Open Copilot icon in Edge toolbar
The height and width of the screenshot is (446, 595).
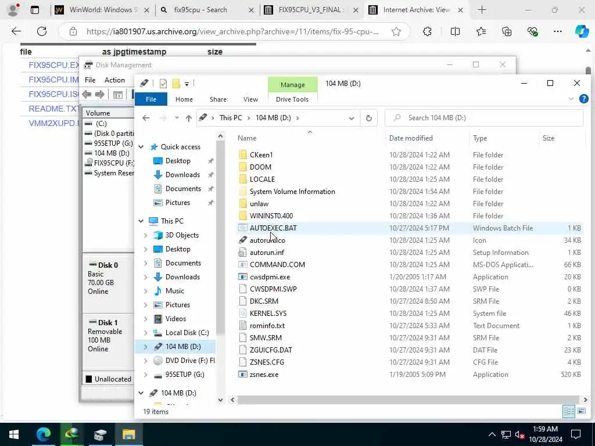pyautogui.click(x=582, y=31)
